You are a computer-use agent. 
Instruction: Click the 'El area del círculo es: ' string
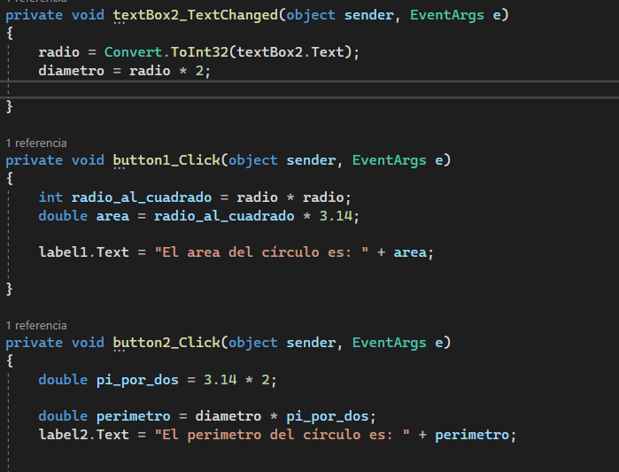pos(262,252)
